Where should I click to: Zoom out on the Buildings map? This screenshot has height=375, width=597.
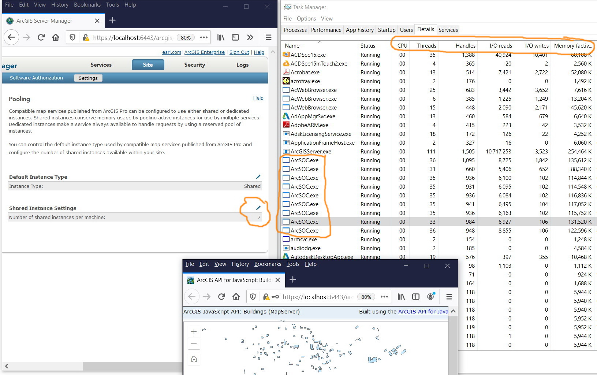click(194, 344)
